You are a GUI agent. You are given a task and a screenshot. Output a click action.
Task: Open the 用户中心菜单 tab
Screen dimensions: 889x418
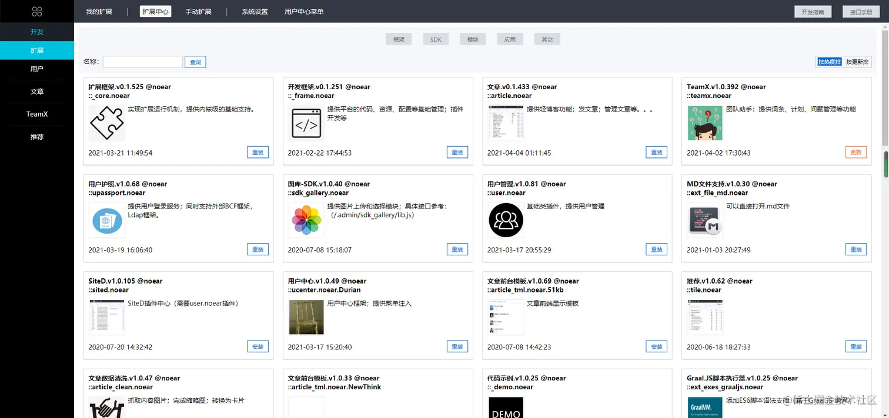[304, 12]
